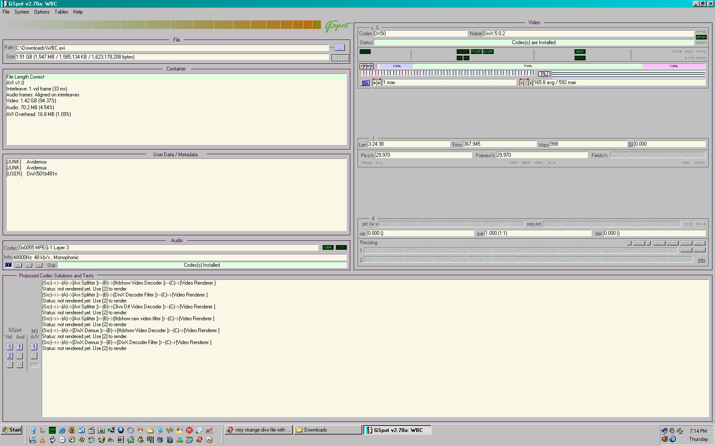
Task: Select audio stream 1 button
Action: point(9,265)
